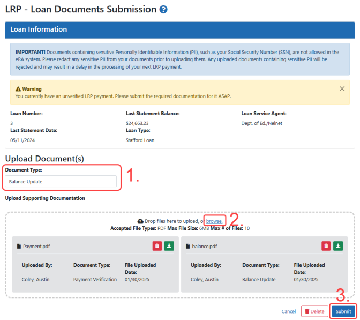Dismiss the unverified payment warning
The image size is (360, 320).
(342, 88)
